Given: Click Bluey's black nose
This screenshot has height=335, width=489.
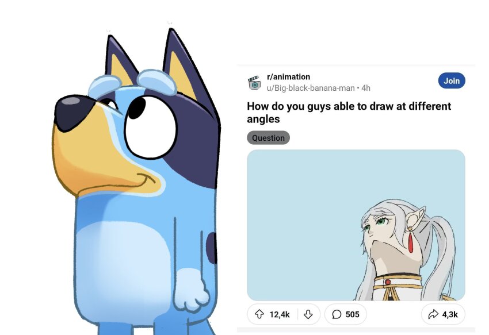Looking at the screenshot, I should tap(74, 112).
